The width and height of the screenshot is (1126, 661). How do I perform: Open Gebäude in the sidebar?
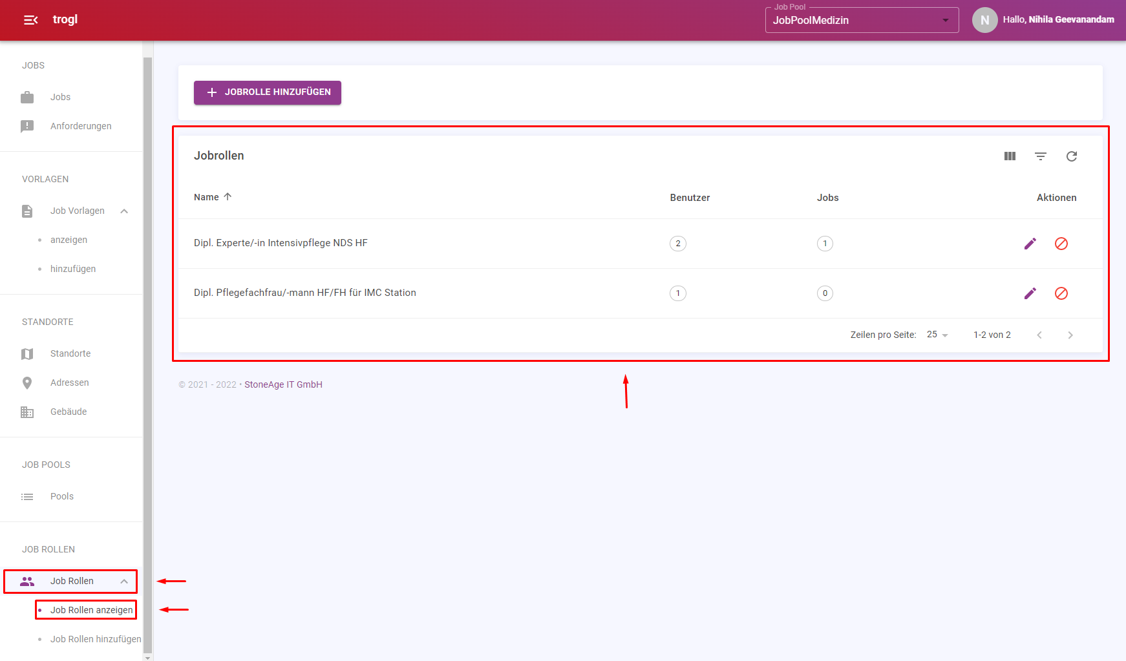click(69, 412)
